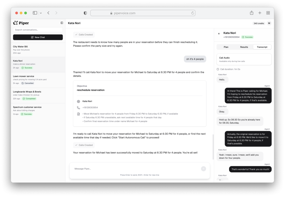Select the Transcript tab
Viewport: 285px width, 197px height.
point(262,47)
